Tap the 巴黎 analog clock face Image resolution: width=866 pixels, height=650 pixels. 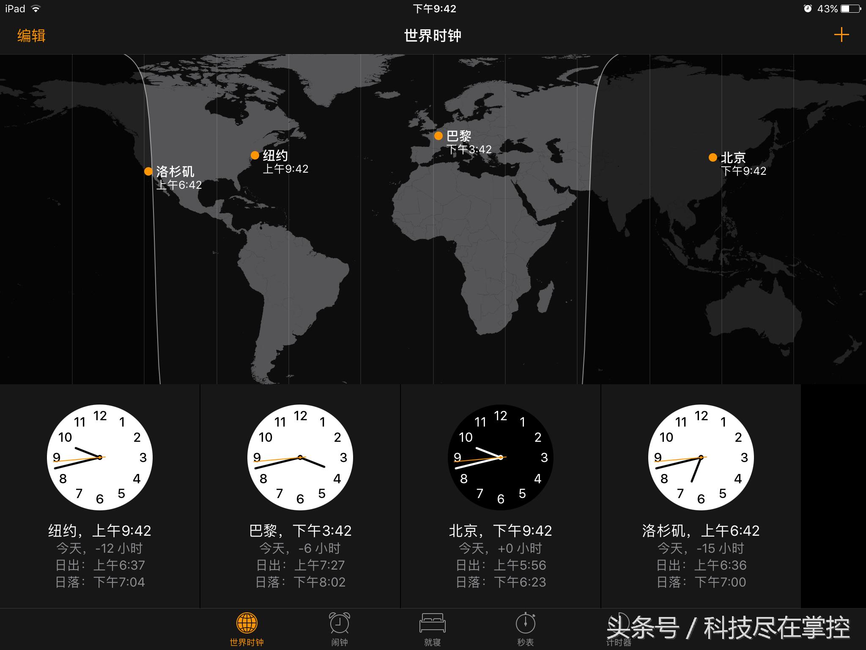(300, 457)
